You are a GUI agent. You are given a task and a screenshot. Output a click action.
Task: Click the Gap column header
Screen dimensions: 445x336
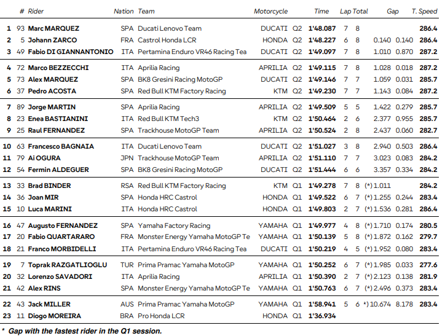click(x=393, y=11)
